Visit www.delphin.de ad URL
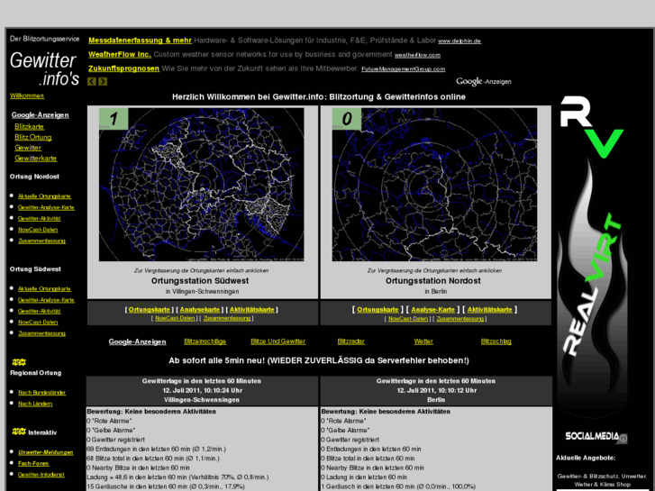 pos(459,41)
